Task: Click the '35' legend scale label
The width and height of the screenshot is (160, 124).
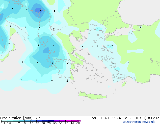Action: click(61, 123)
